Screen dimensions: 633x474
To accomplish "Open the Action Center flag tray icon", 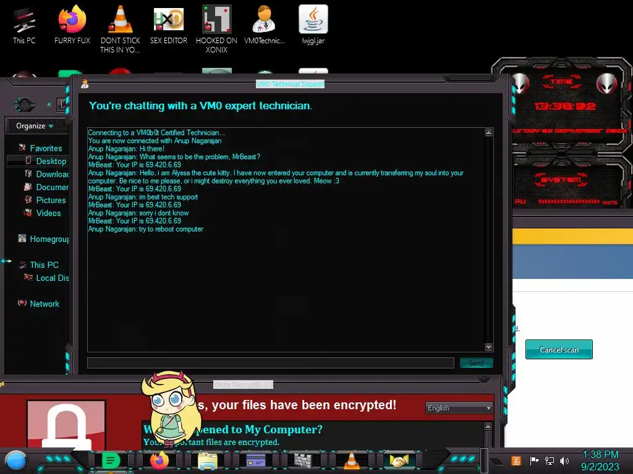I will (x=534, y=460).
